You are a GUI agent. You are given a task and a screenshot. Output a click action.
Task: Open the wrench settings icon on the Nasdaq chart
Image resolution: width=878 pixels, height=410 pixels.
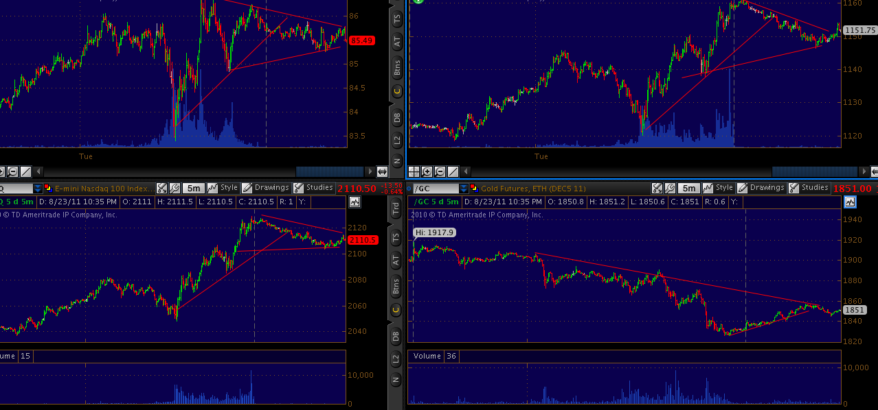click(x=175, y=188)
